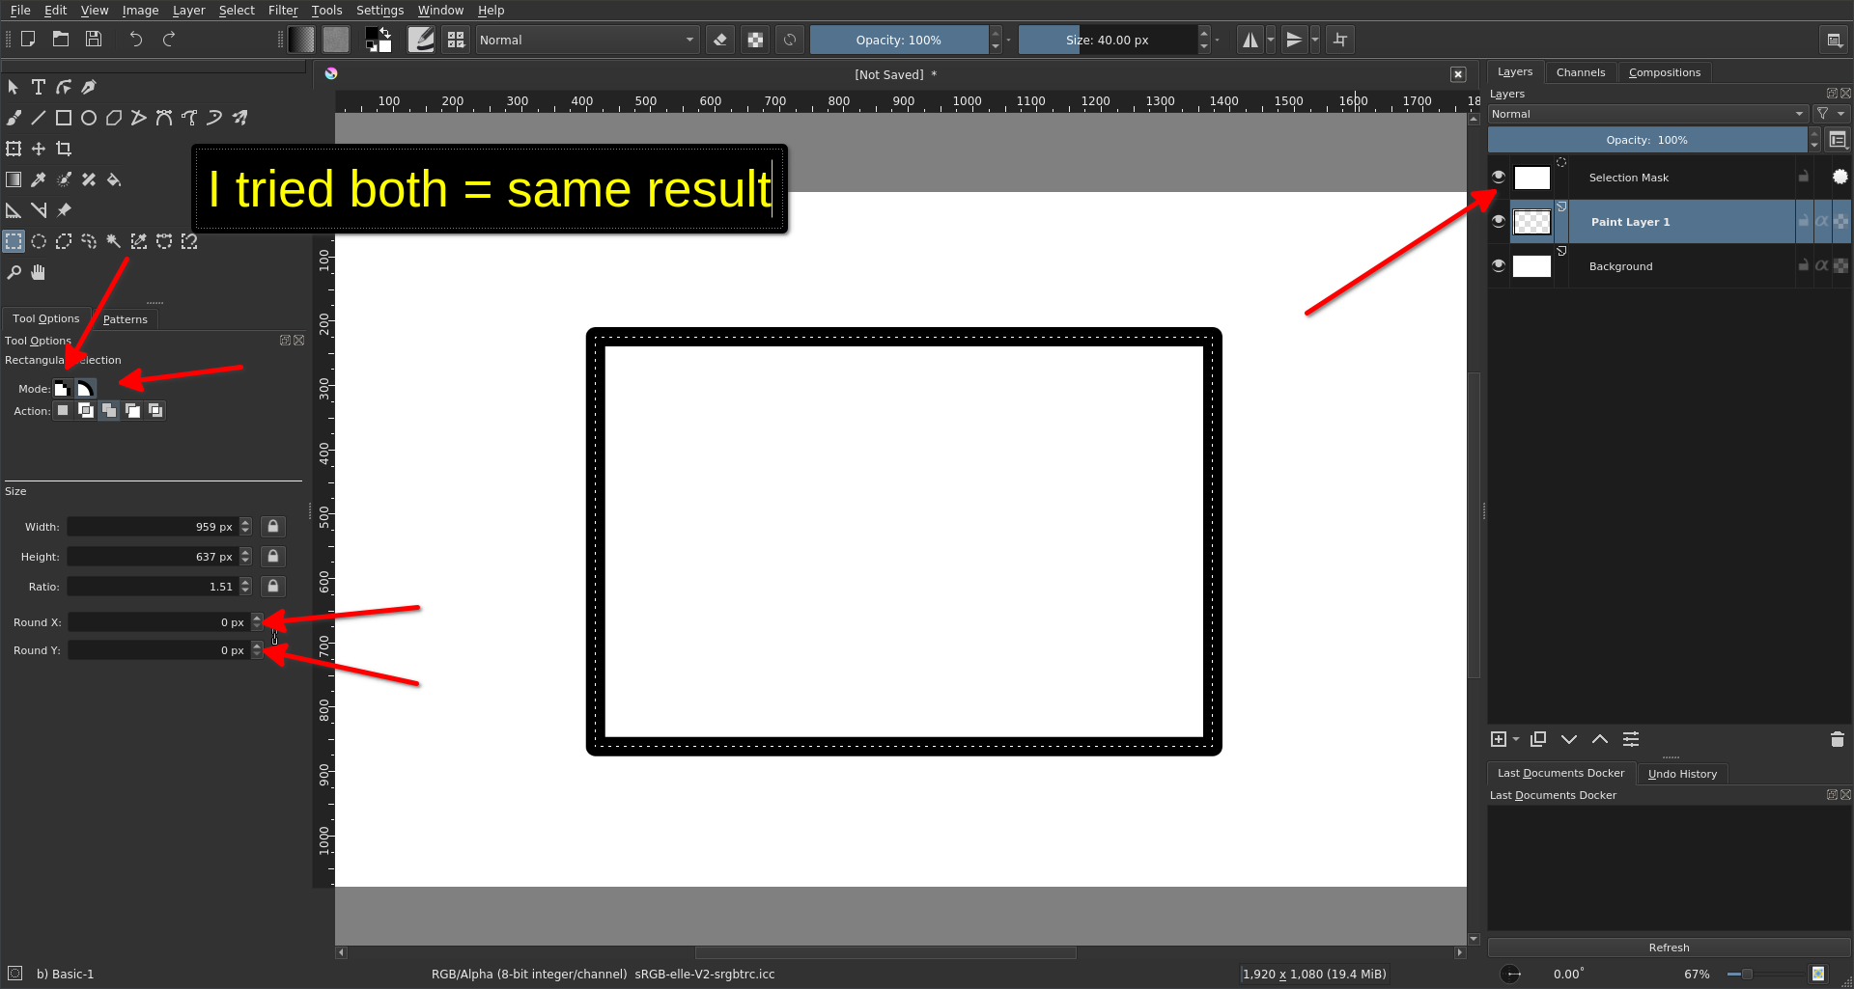Open the add layer dropdown arrow
1854x989 pixels.
point(1516,739)
